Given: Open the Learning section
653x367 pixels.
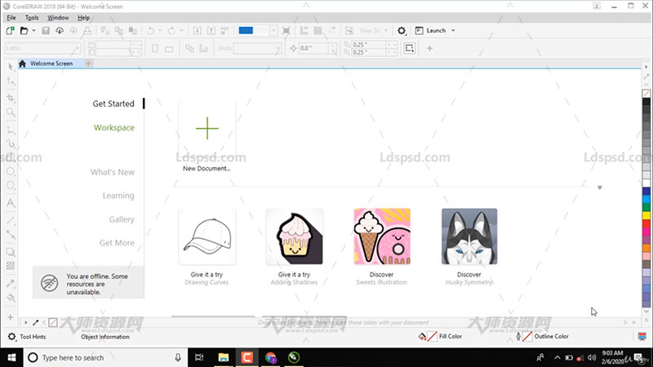Looking at the screenshot, I should 118,196.
